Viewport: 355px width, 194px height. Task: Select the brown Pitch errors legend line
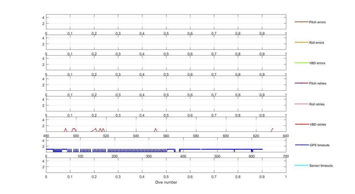pos(301,22)
